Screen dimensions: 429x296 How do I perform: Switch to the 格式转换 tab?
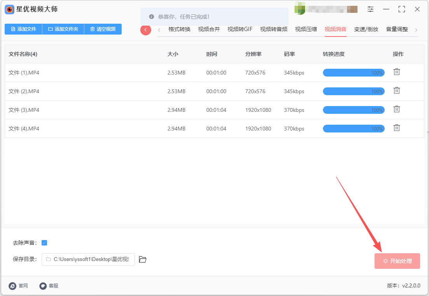pyautogui.click(x=180, y=29)
